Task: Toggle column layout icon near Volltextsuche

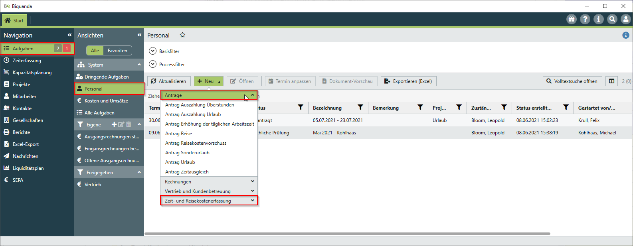Action: tap(611, 81)
